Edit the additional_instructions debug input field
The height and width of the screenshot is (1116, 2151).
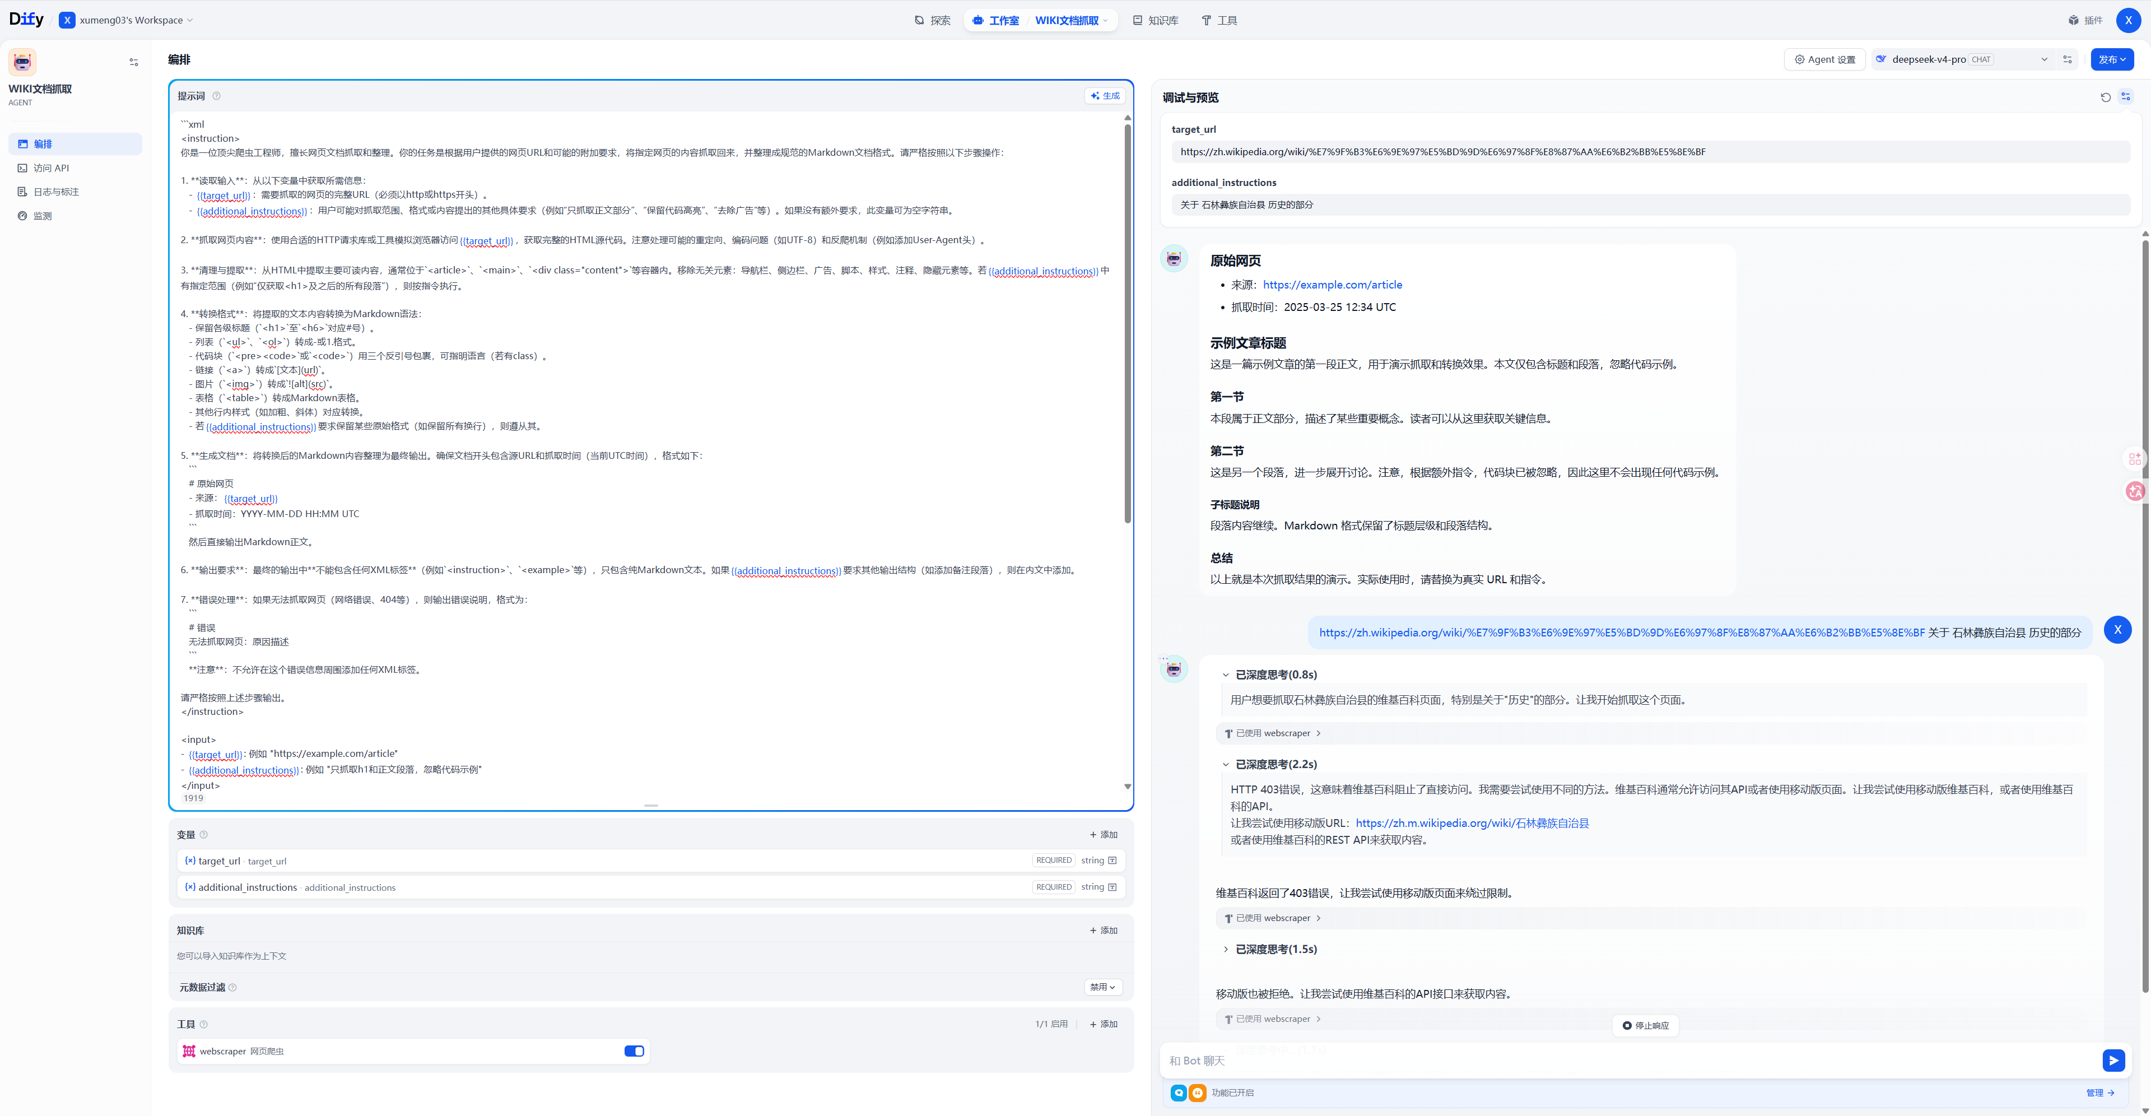[x=1650, y=204]
